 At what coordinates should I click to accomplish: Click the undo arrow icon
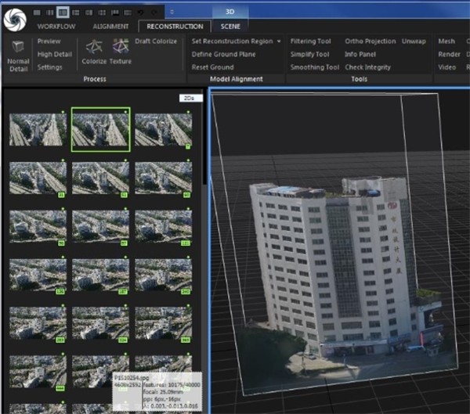[140, 13]
